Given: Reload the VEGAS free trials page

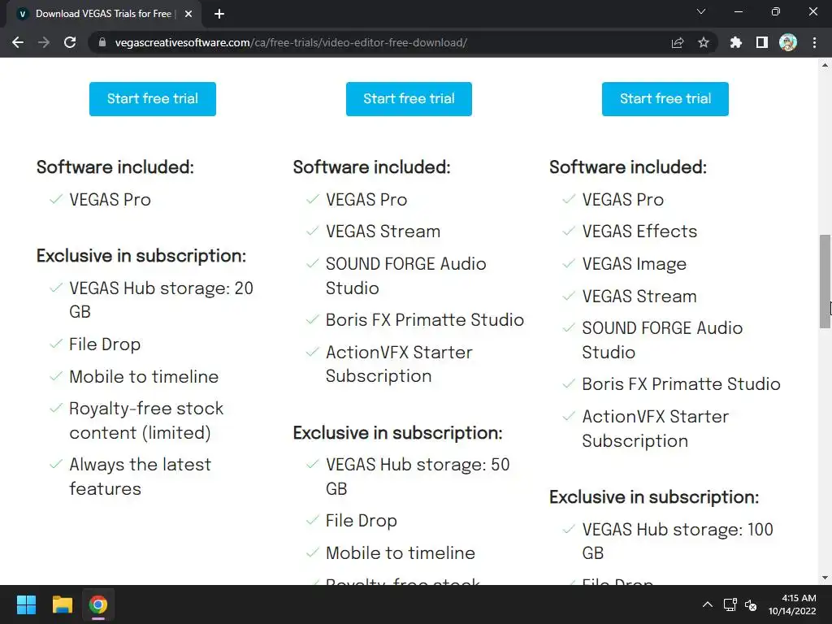Looking at the screenshot, I should coord(70,43).
